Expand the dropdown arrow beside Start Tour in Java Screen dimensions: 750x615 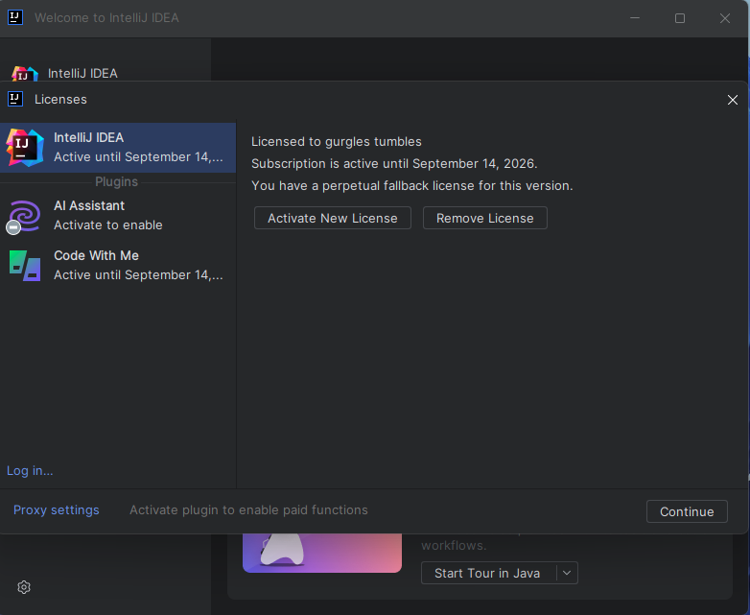click(567, 573)
